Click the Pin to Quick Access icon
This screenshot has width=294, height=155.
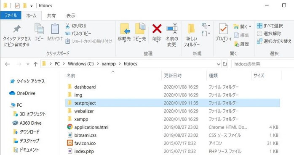point(17,29)
